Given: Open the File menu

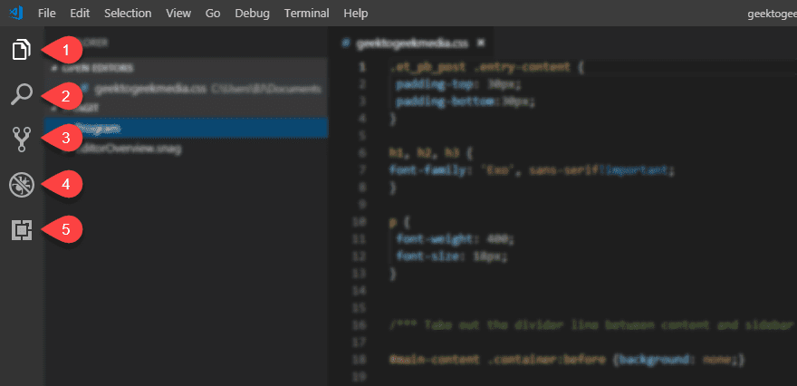Looking at the screenshot, I should click(47, 14).
